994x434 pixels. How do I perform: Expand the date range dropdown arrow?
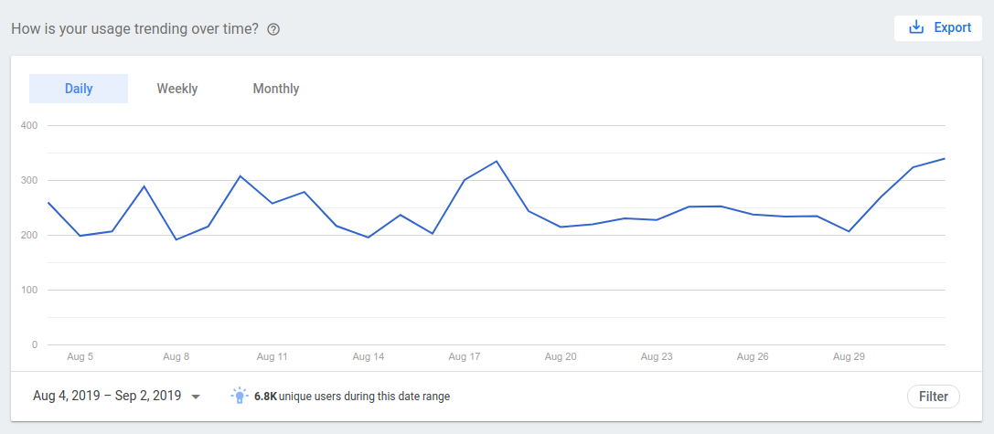[196, 397]
